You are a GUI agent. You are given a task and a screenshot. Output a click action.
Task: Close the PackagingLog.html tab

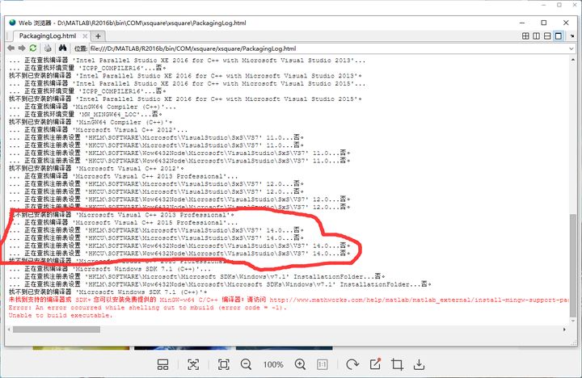85,36
